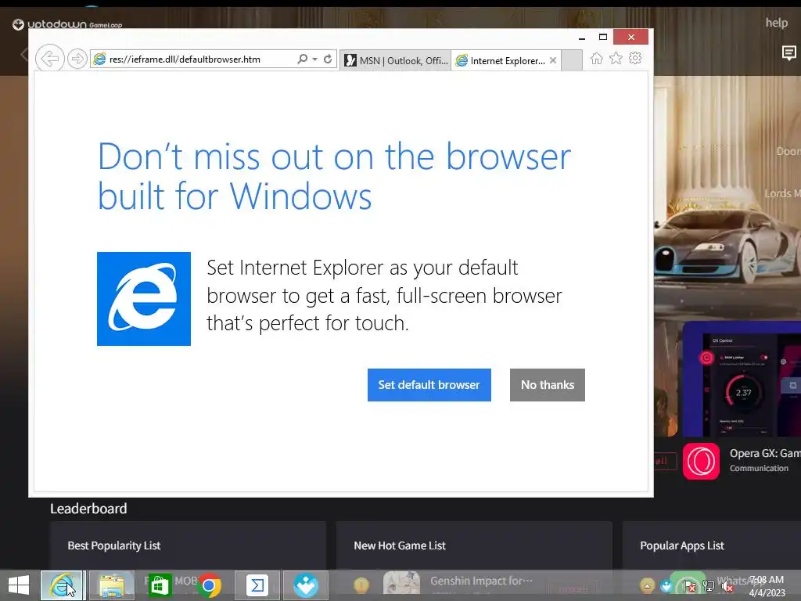The height and width of the screenshot is (601, 801).
Task: Refresh the page with the reload icon
Action: click(328, 59)
